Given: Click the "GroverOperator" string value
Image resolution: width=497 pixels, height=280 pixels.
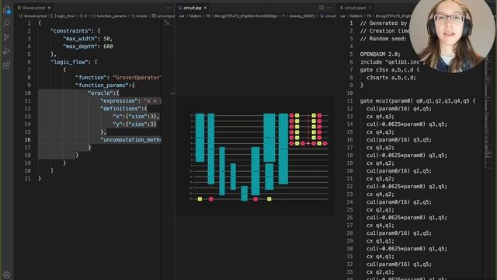Looking at the screenshot, I should [137, 78].
